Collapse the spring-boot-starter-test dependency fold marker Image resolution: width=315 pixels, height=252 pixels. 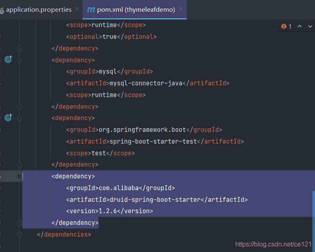click(19, 119)
